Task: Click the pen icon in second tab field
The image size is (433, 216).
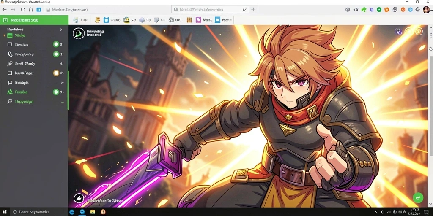Action: pyautogui.click(x=244, y=9)
